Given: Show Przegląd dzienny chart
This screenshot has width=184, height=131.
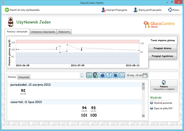Looking at the screenshot, I should (x=163, y=48).
